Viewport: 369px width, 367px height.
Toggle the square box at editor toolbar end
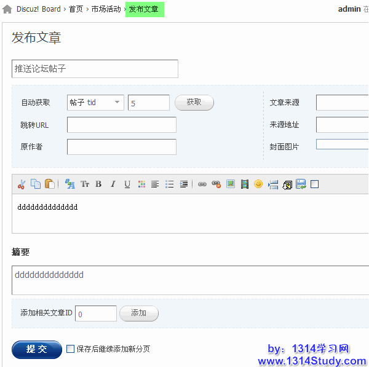tap(315, 184)
